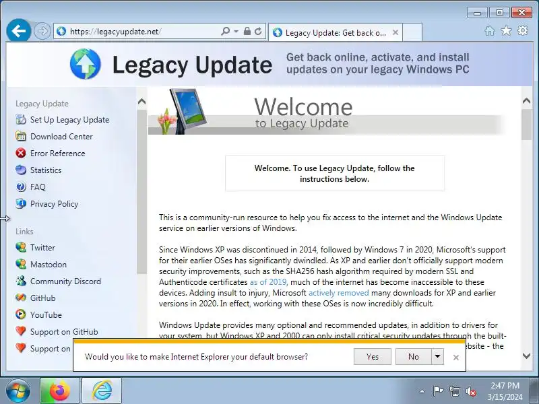Click the network icon in the system tray
This screenshot has height=404, width=539.
pyautogui.click(x=454, y=391)
